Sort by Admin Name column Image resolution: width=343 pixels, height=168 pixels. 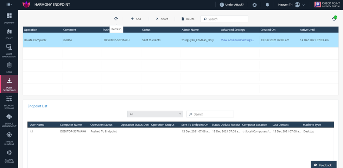(190, 30)
